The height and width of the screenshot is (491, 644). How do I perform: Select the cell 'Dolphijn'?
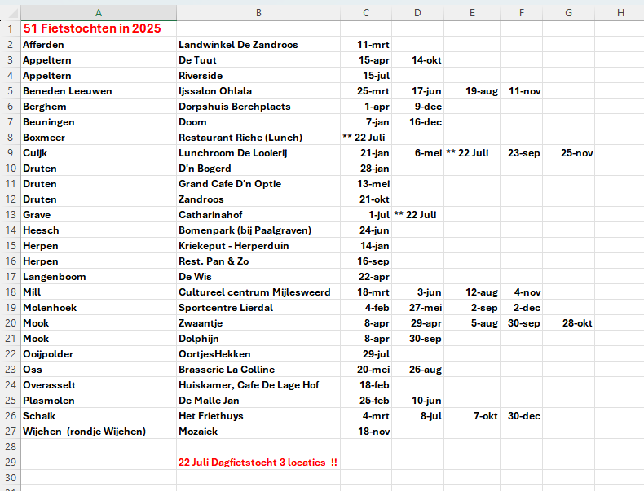pos(258,339)
